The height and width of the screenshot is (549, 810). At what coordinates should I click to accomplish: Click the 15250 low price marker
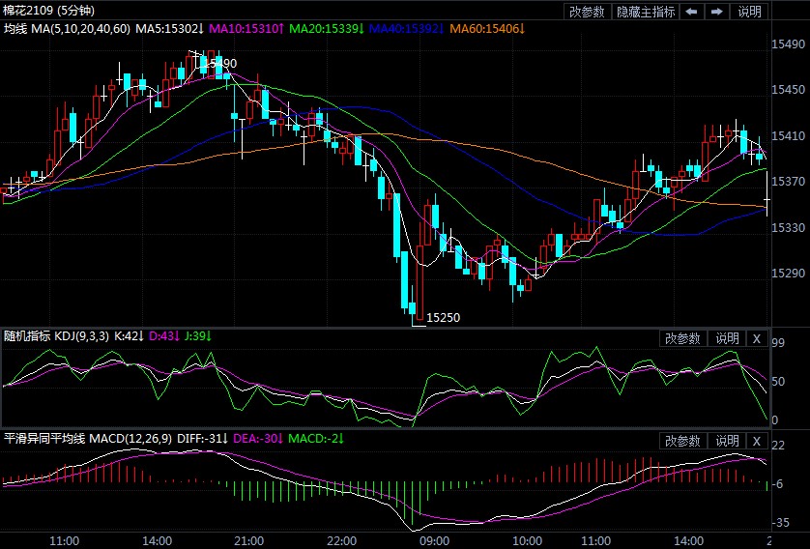pyautogui.click(x=443, y=317)
